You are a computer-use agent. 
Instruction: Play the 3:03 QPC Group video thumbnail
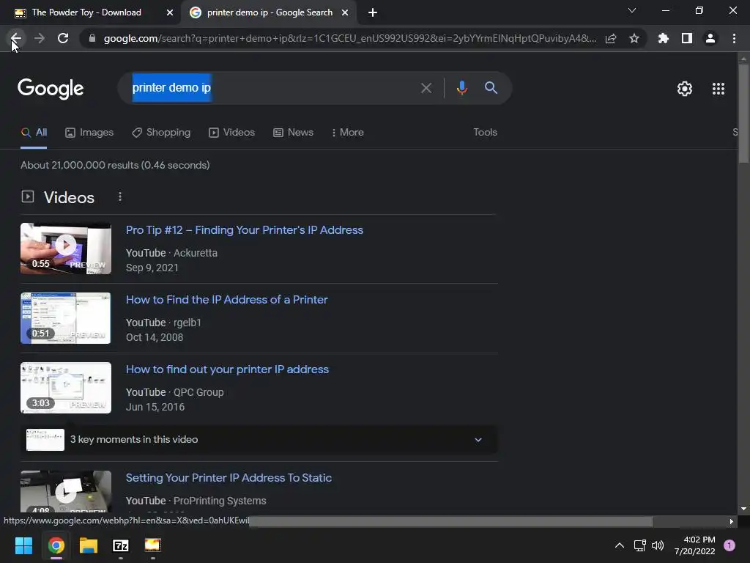click(x=65, y=388)
